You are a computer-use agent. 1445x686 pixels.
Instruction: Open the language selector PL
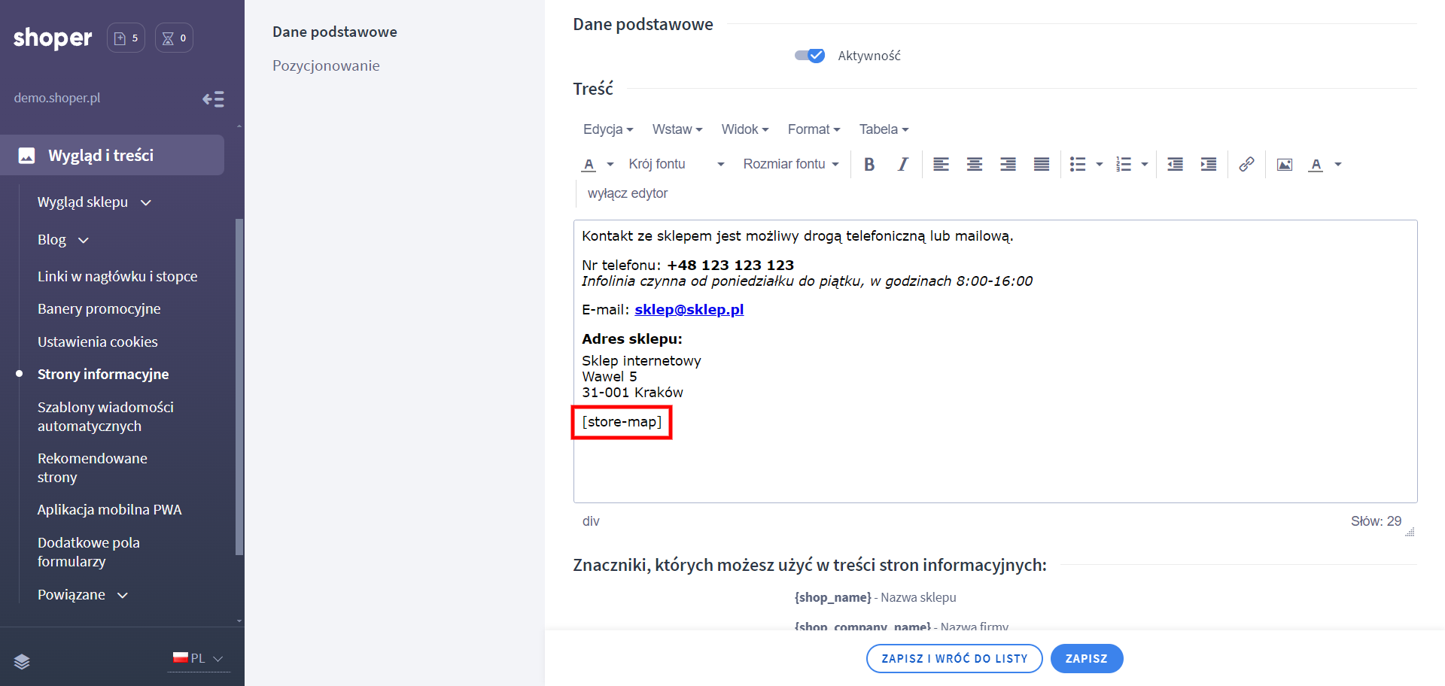[x=199, y=659]
